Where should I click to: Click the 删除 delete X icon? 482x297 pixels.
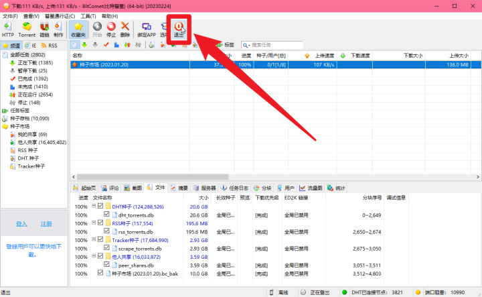tap(125, 29)
